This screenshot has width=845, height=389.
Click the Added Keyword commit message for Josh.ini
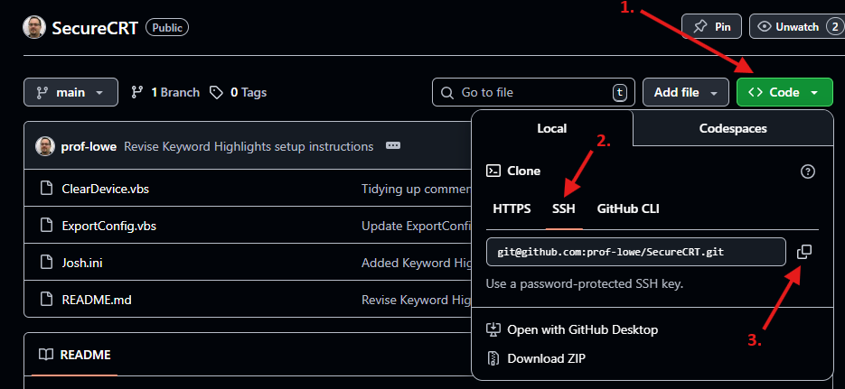(x=417, y=263)
